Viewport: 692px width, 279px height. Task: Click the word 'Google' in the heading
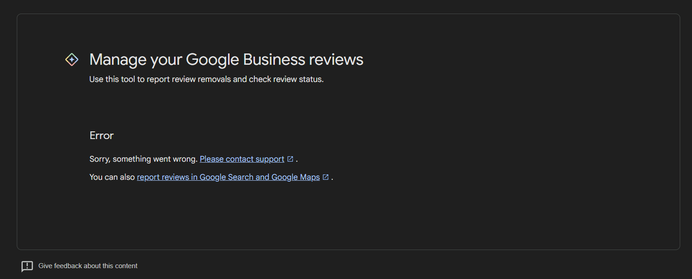[x=213, y=60]
